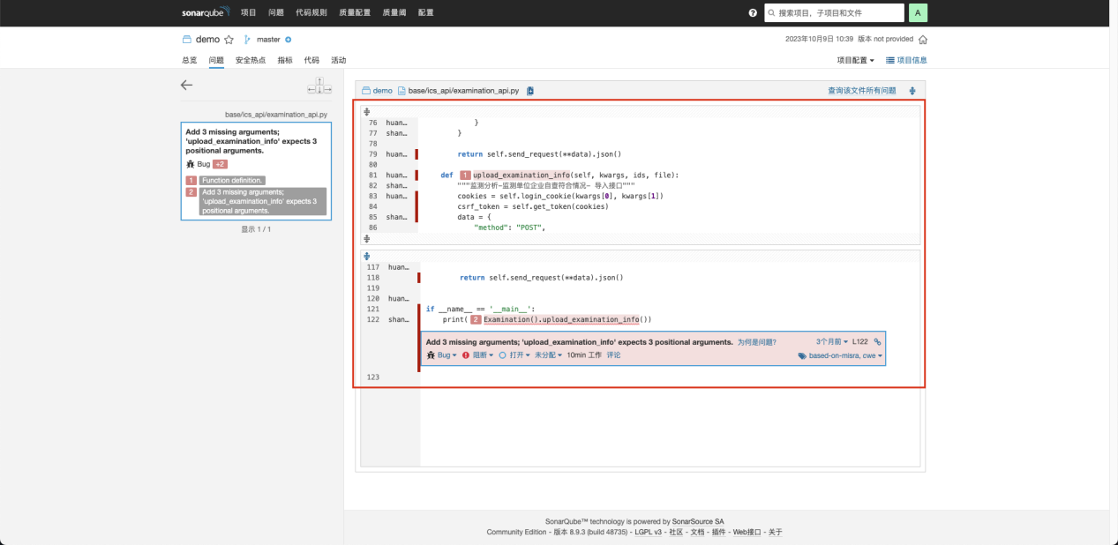Click the home icon near version info

[924, 39]
